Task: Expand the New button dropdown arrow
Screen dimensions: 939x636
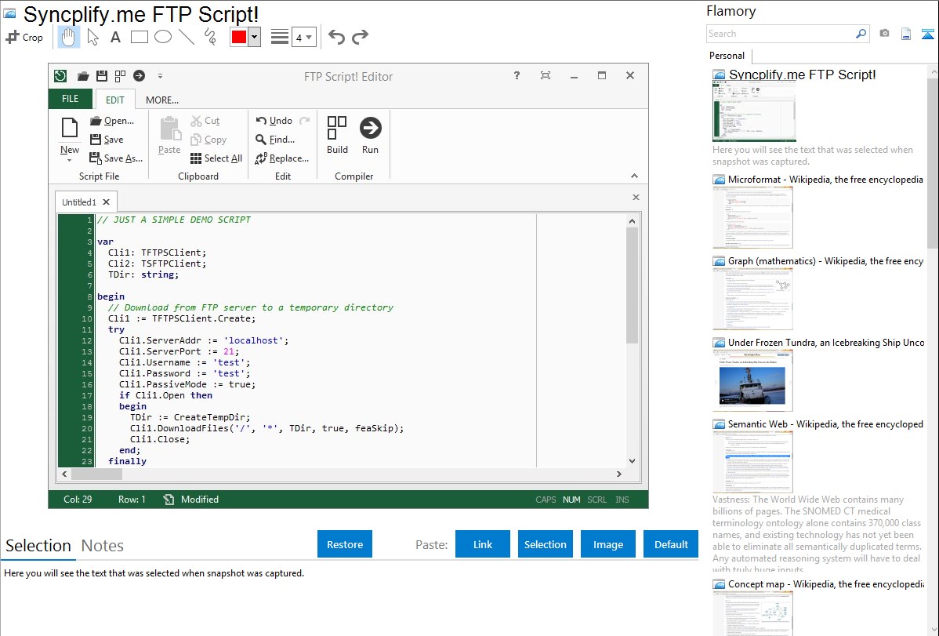Action: click(70, 160)
